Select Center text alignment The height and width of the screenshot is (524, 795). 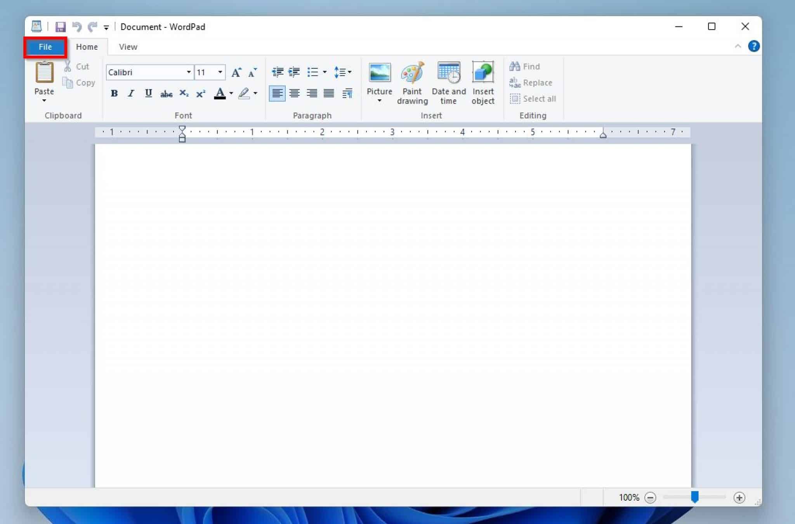[x=295, y=93]
